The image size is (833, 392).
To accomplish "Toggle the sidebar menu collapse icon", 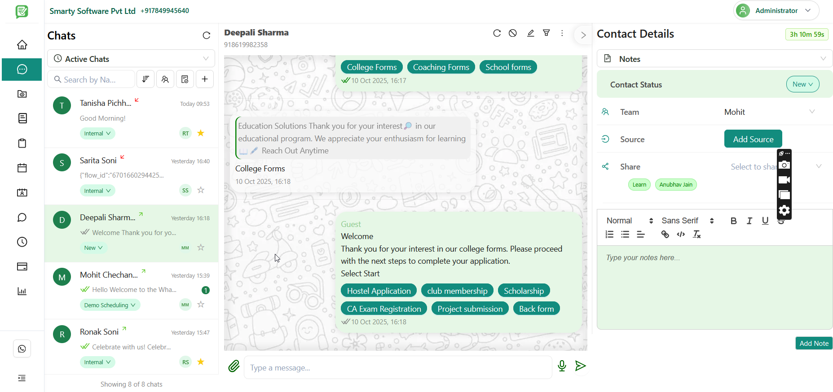I will [22, 378].
